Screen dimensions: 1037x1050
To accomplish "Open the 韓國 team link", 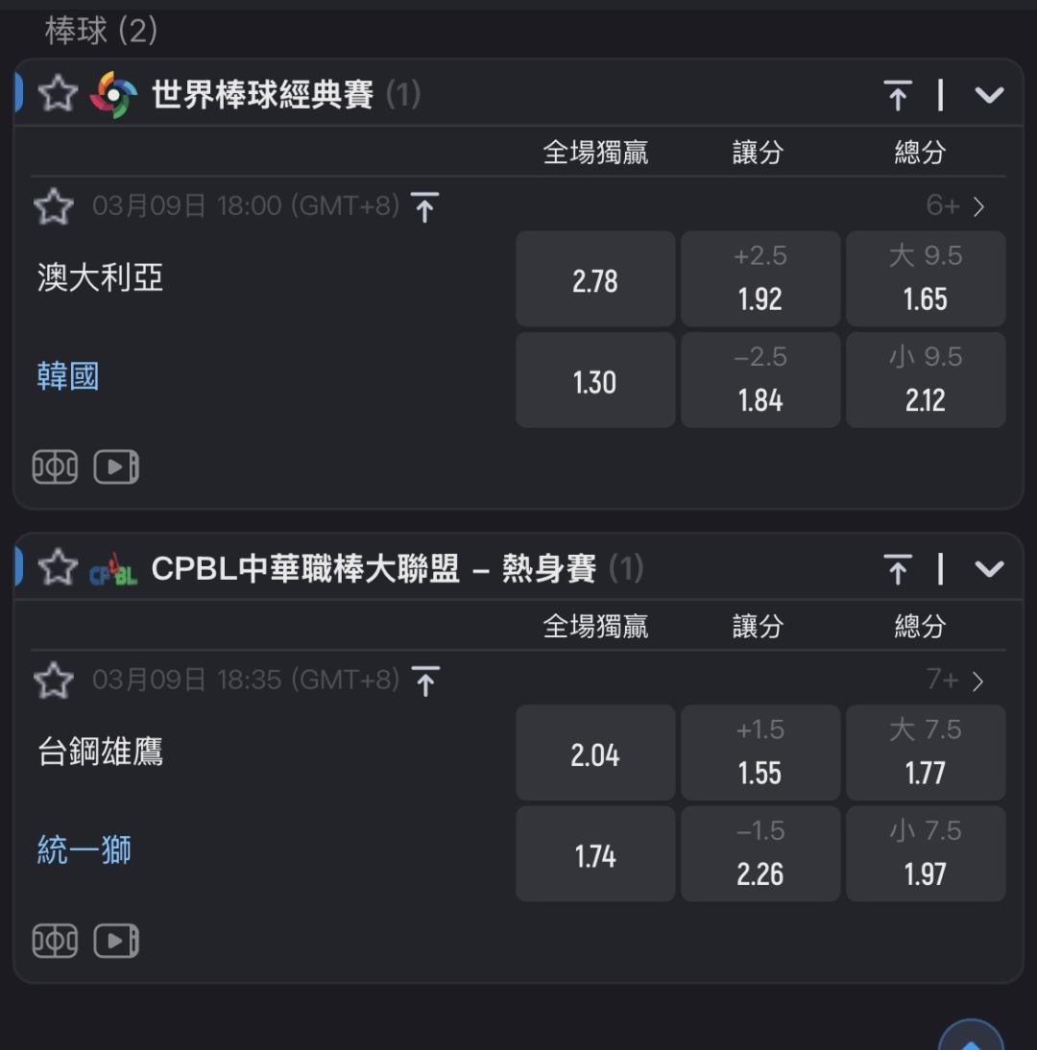I will tap(68, 376).
